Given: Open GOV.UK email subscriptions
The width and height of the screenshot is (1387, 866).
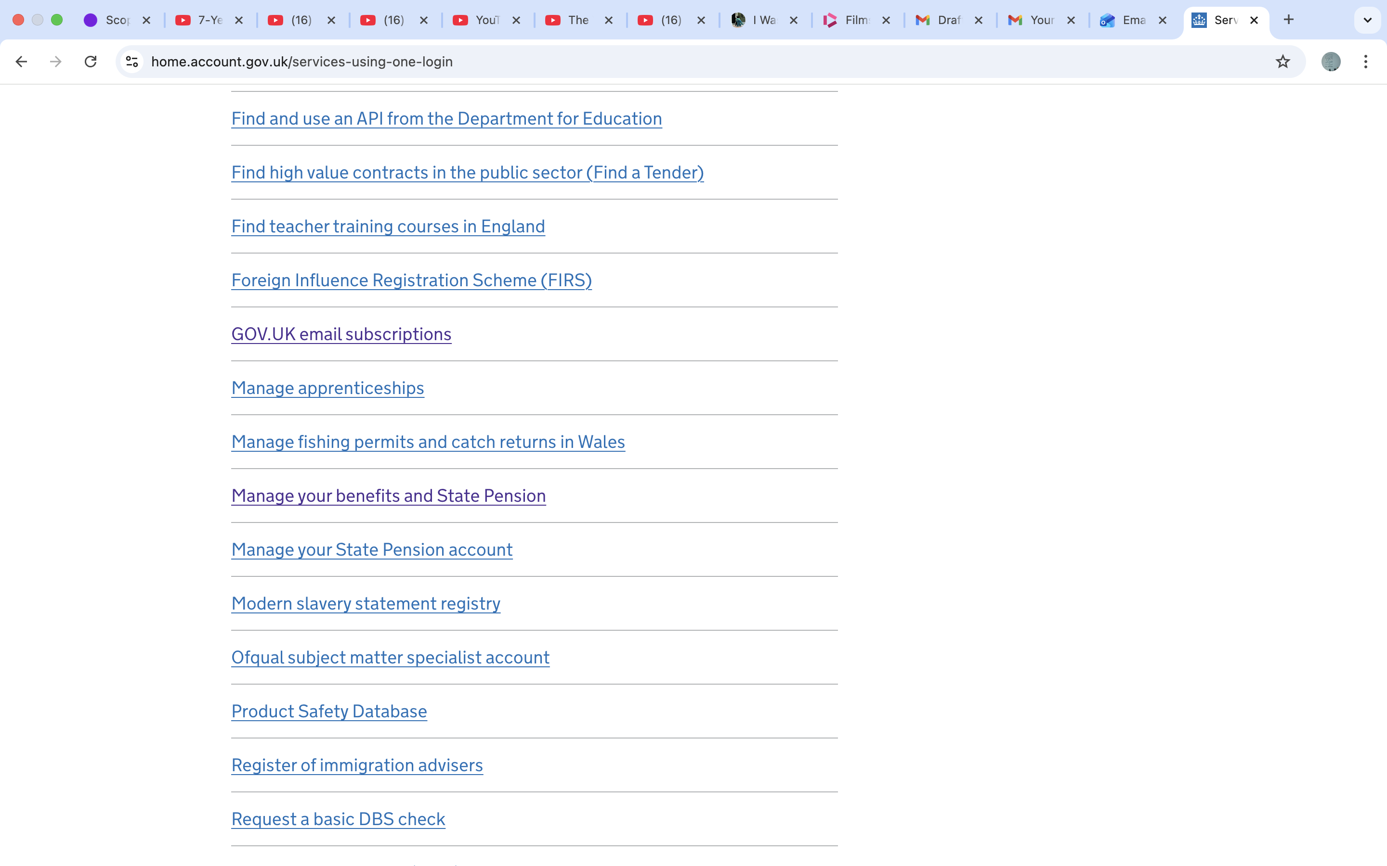Looking at the screenshot, I should tap(341, 334).
